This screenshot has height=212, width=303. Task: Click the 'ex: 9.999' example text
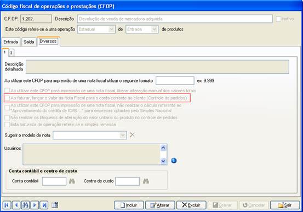tap(205, 80)
